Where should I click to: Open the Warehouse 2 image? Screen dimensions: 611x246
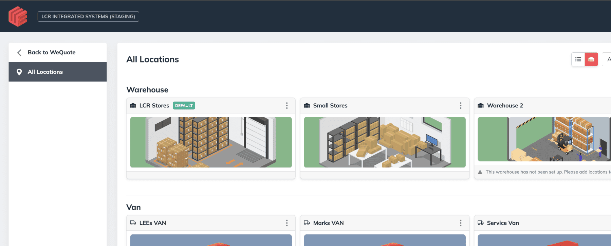544,139
